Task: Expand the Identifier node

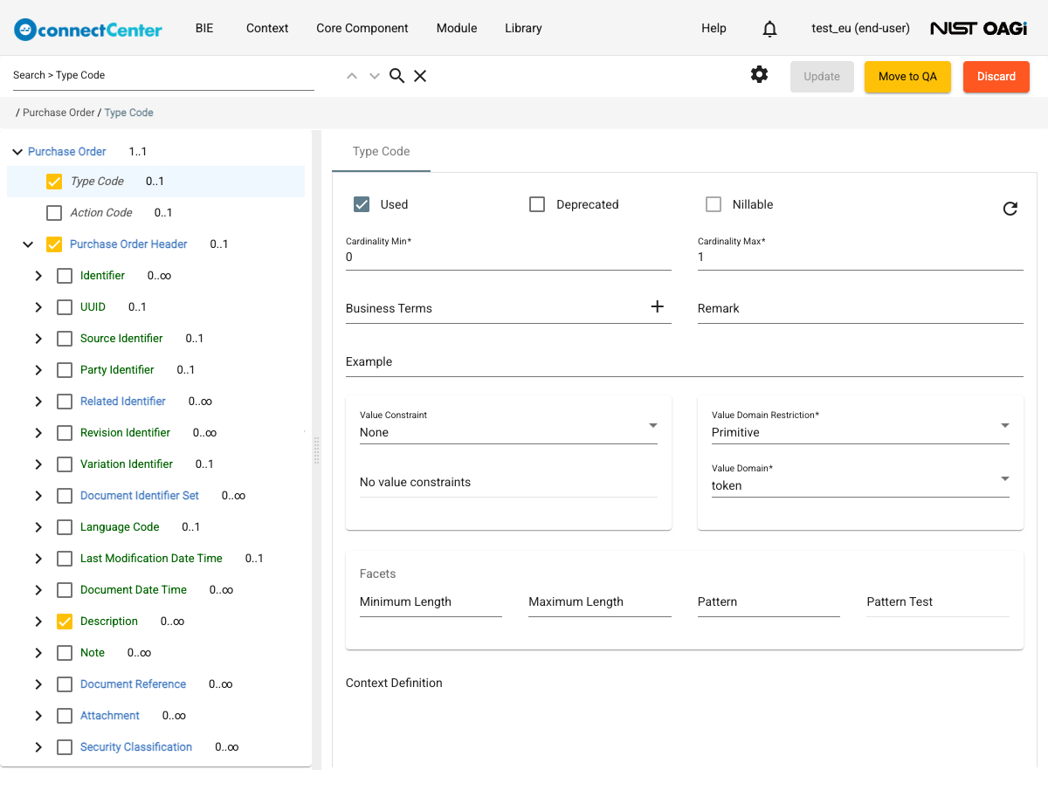Action: [38, 276]
